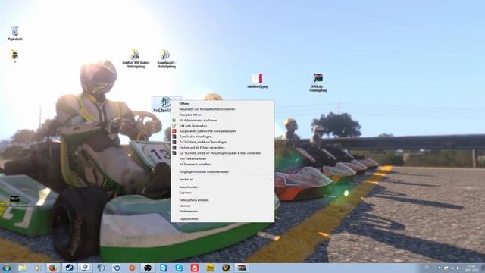Select the right shortcut of the two adjacent desktop shortcuts
Image resolution: width=485 pixels, height=273 pixels.
click(166, 58)
